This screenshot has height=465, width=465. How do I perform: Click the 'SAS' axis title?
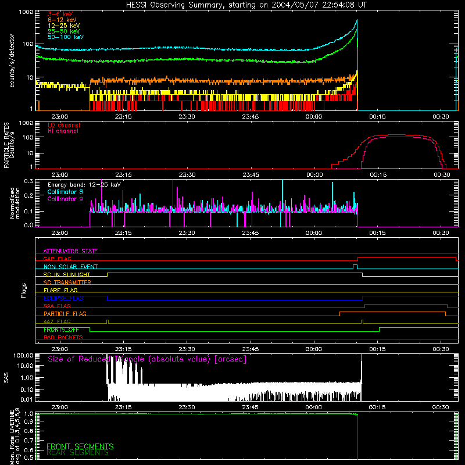tap(6, 378)
